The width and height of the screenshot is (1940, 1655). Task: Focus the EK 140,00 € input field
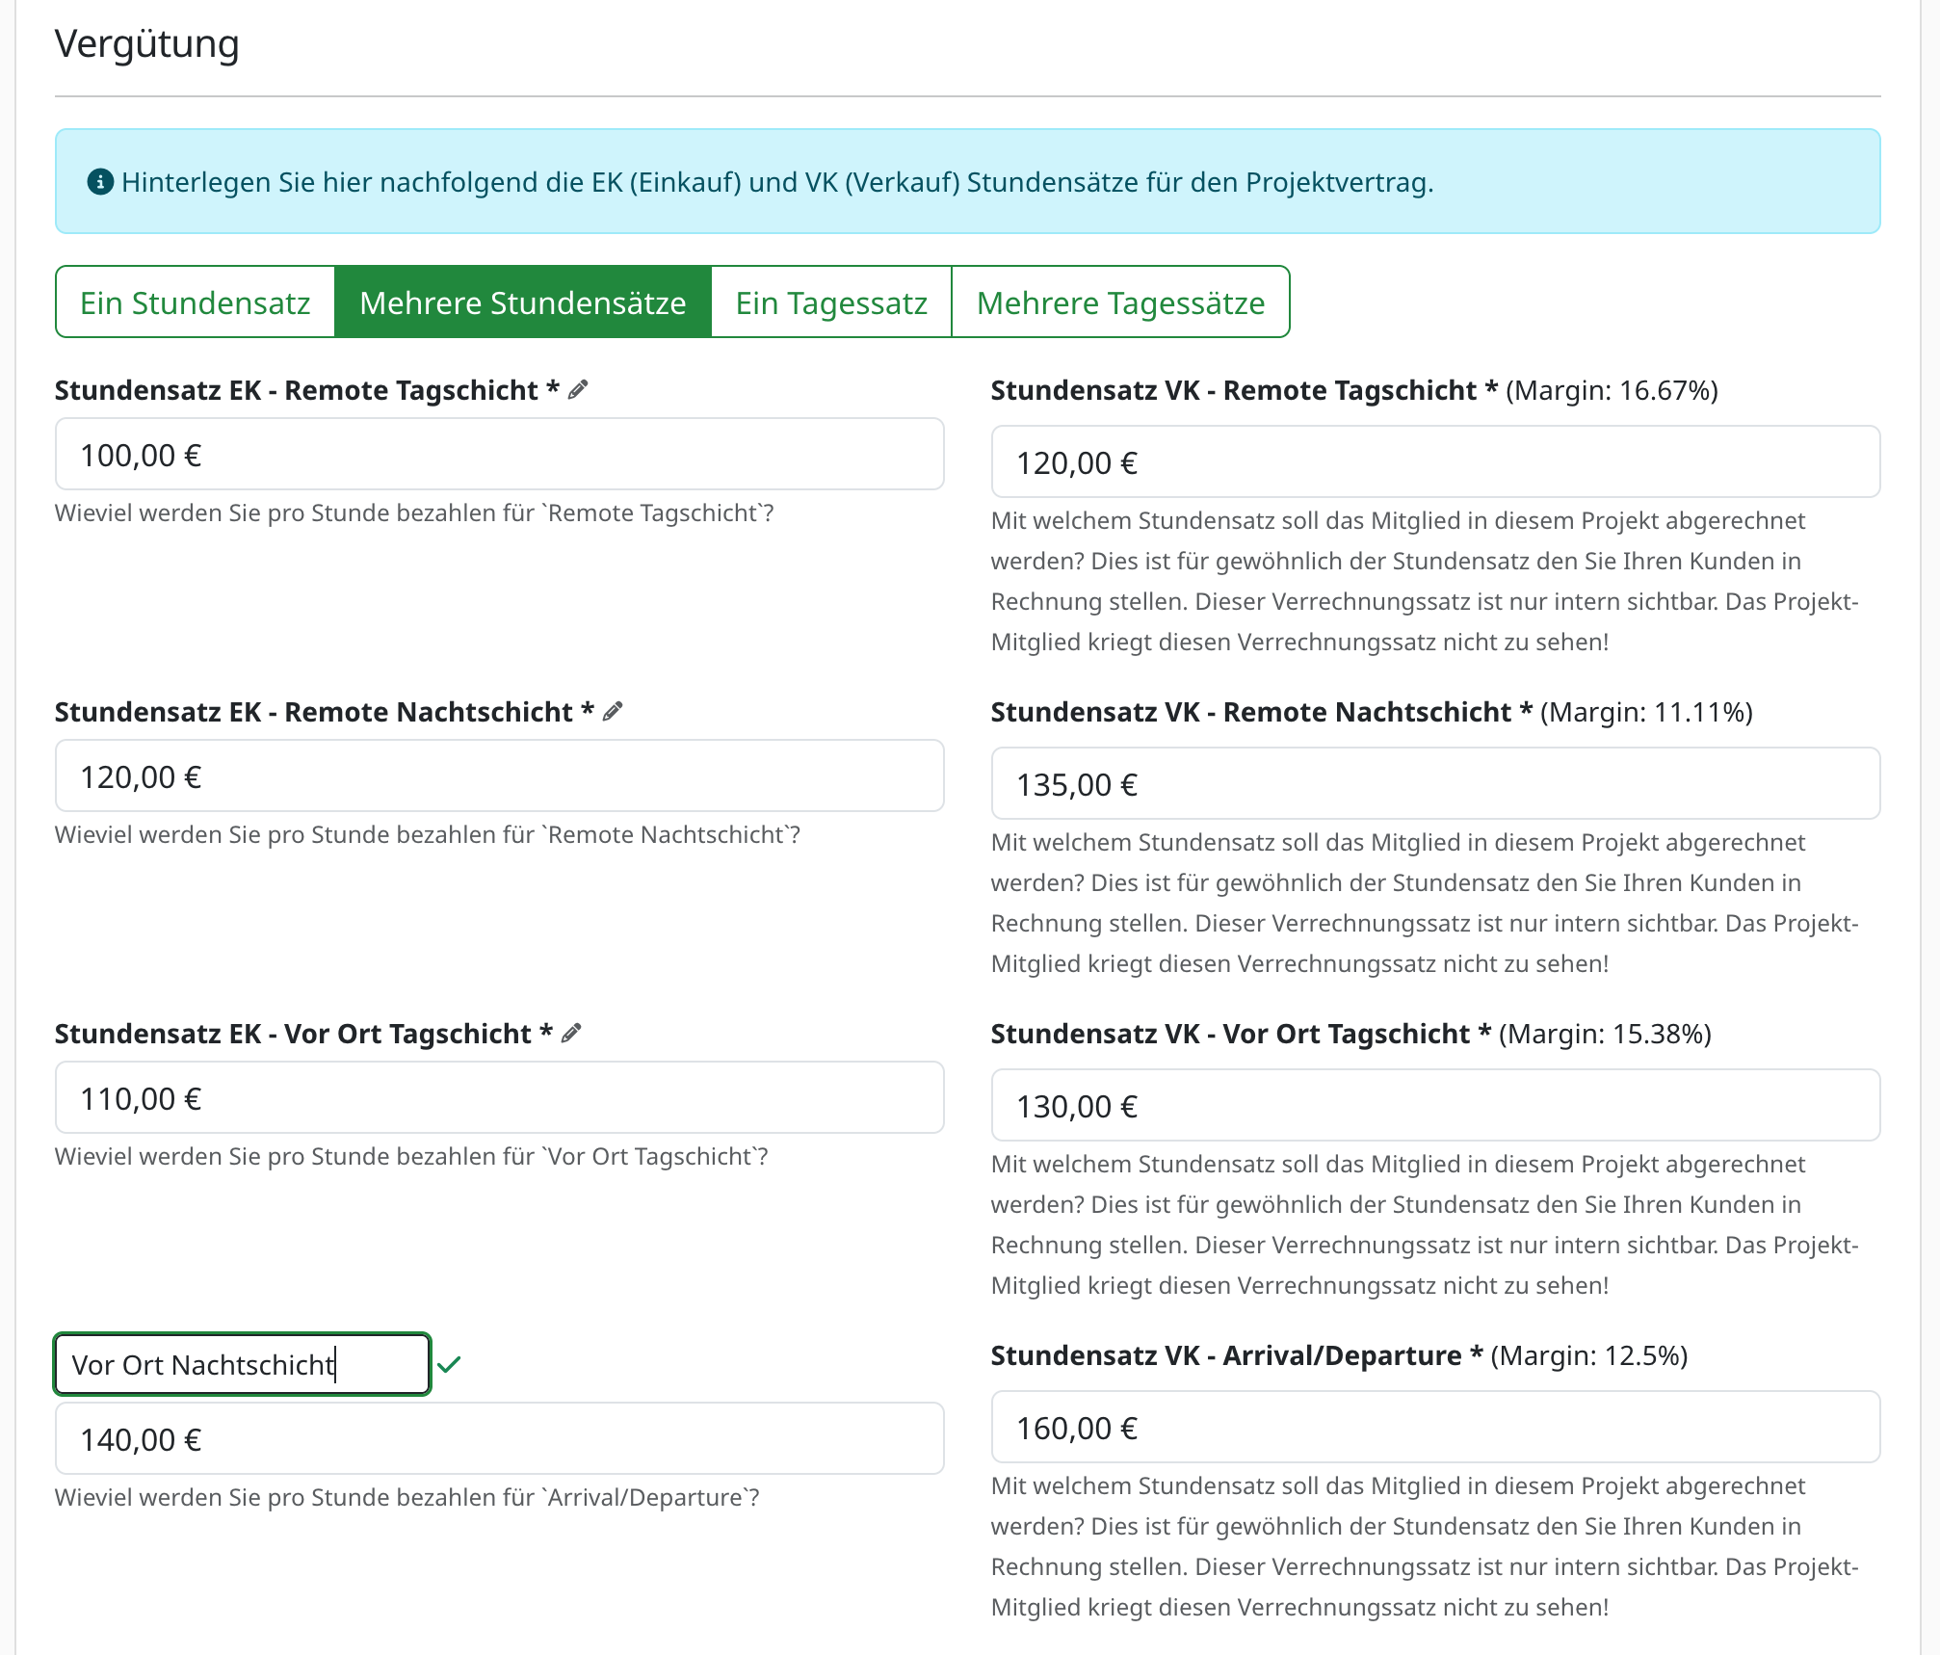499,1439
